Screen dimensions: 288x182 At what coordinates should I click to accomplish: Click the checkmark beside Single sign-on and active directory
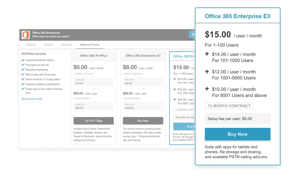point(23,89)
